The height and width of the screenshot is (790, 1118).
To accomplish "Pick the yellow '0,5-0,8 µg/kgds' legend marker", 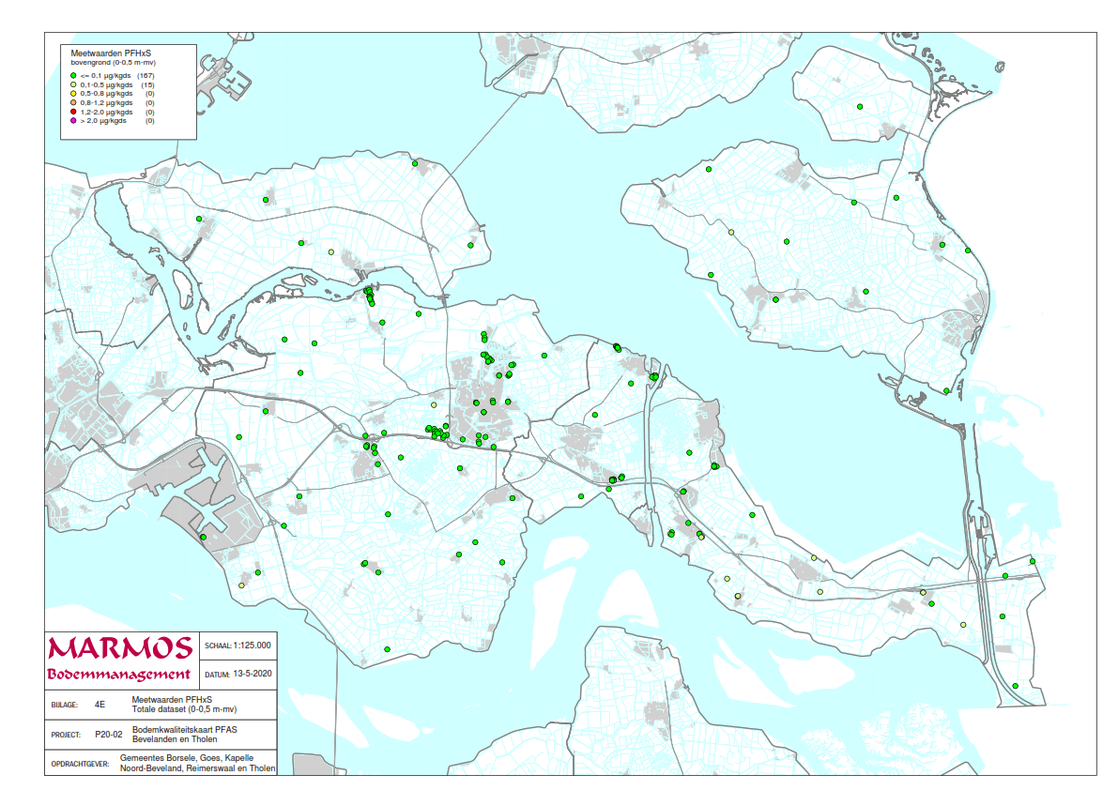I will [72, 94].
